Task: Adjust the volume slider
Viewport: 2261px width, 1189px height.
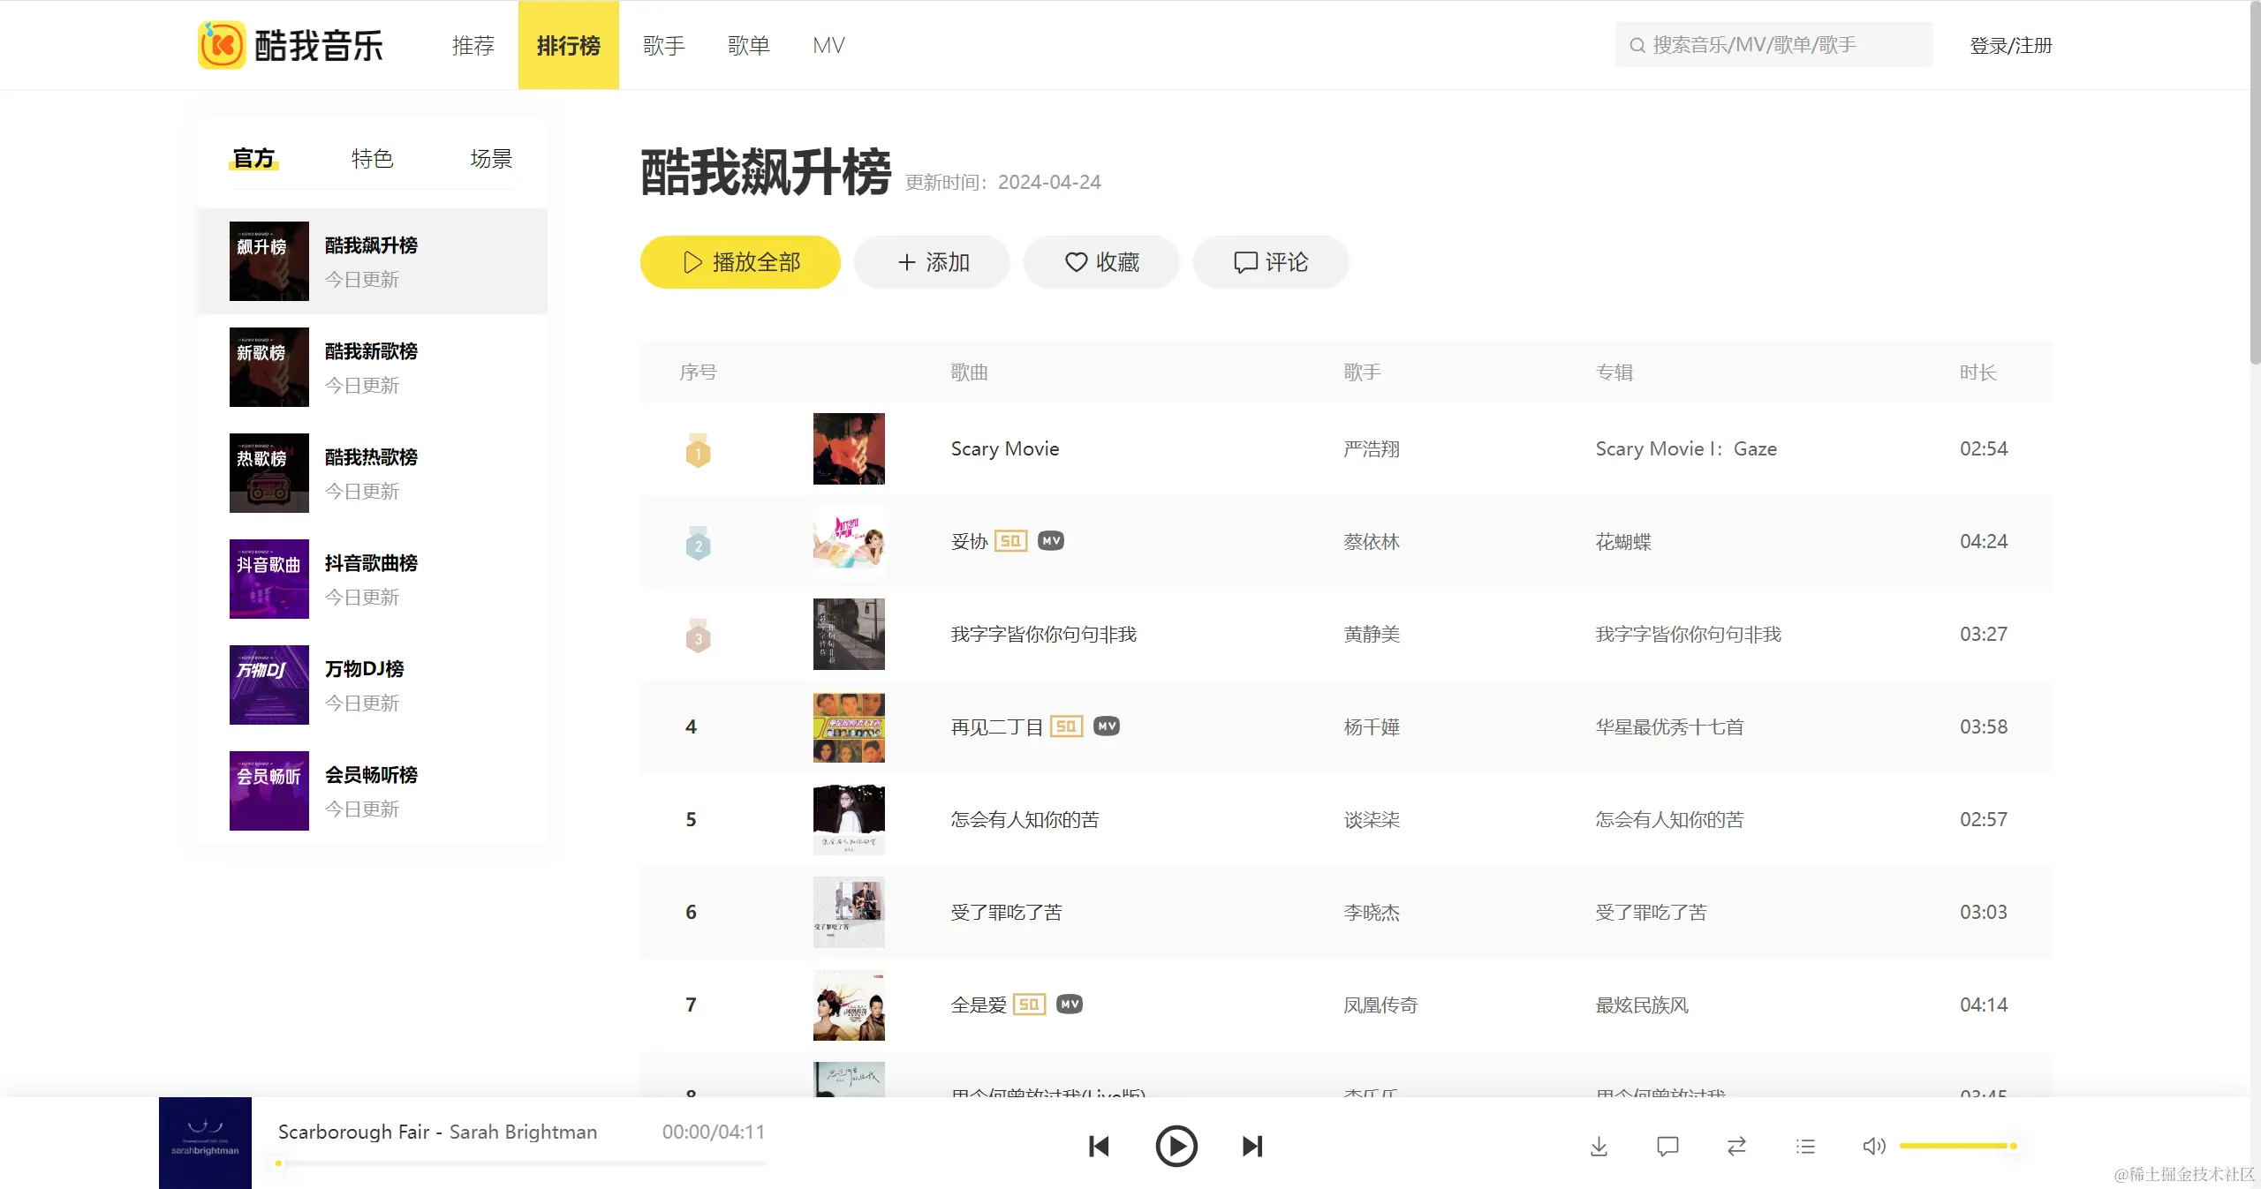Action: [1956, 1146]
